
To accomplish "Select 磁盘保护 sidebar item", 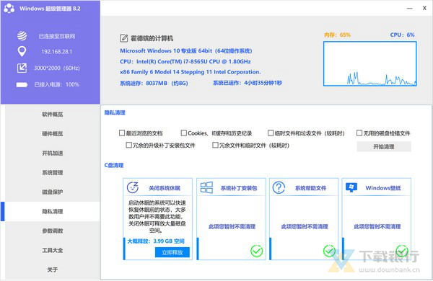I will [x=53, y=192].
